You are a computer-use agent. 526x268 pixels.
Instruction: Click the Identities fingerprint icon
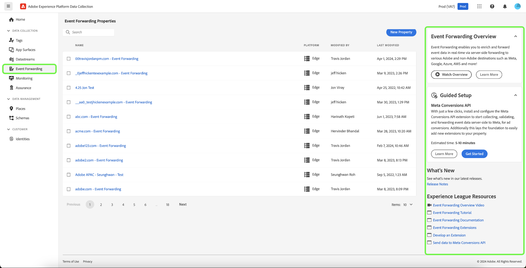(x=11, y=139)
